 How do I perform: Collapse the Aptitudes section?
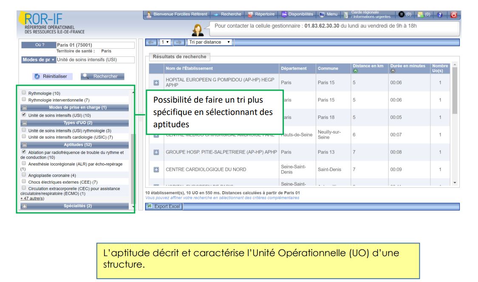pyautogui.click(x=25, y=145)
